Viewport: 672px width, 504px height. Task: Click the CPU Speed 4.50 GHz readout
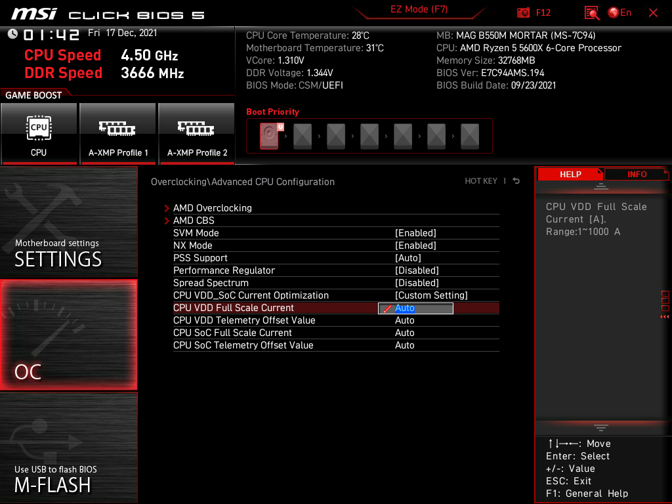click(101, 55)
